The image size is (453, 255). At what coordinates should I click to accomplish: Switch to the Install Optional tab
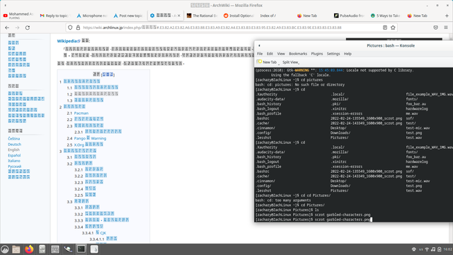pyautogui.click(x=239, y=16)
